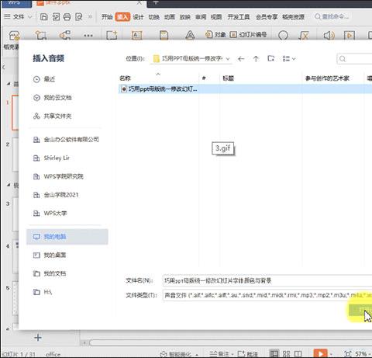This screenshot has height=358, width=372.
Task: Click the dialog search field
Action: [x=354, y=59]
